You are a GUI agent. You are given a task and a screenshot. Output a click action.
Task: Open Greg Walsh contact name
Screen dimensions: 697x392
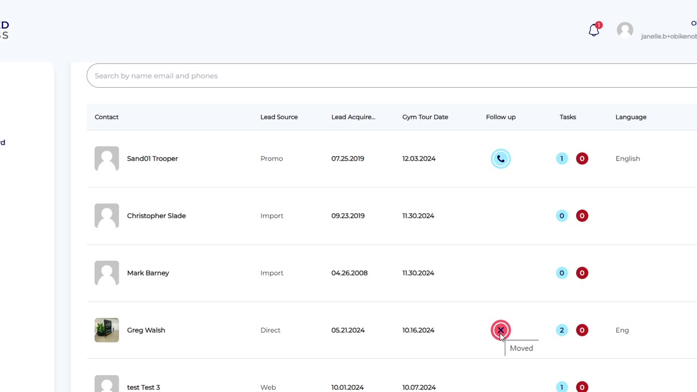[x=146, y=330]
